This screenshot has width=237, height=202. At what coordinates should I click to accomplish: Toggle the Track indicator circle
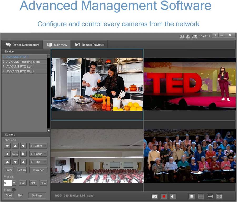[14, 190]
